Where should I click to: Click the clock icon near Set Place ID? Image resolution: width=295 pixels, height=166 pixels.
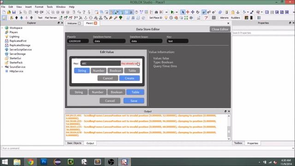171,18
